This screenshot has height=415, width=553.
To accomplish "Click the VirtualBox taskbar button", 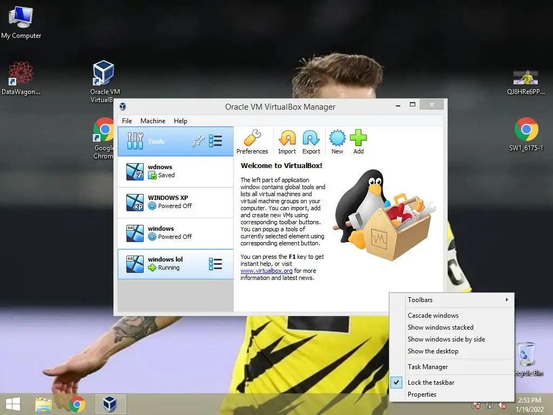I will [110, 404].
